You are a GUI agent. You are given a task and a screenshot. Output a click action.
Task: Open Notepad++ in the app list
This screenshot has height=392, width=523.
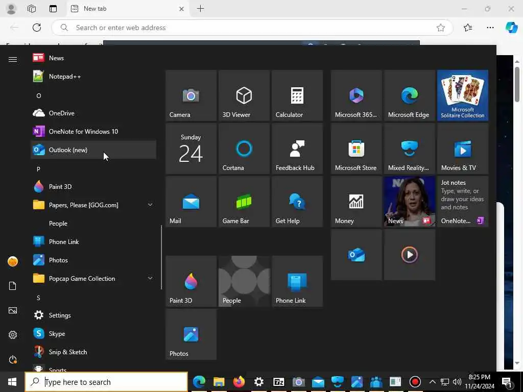(x=93, y=77)
